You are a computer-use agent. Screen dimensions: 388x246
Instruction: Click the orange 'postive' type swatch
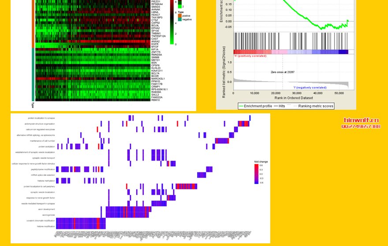point(179,16)
